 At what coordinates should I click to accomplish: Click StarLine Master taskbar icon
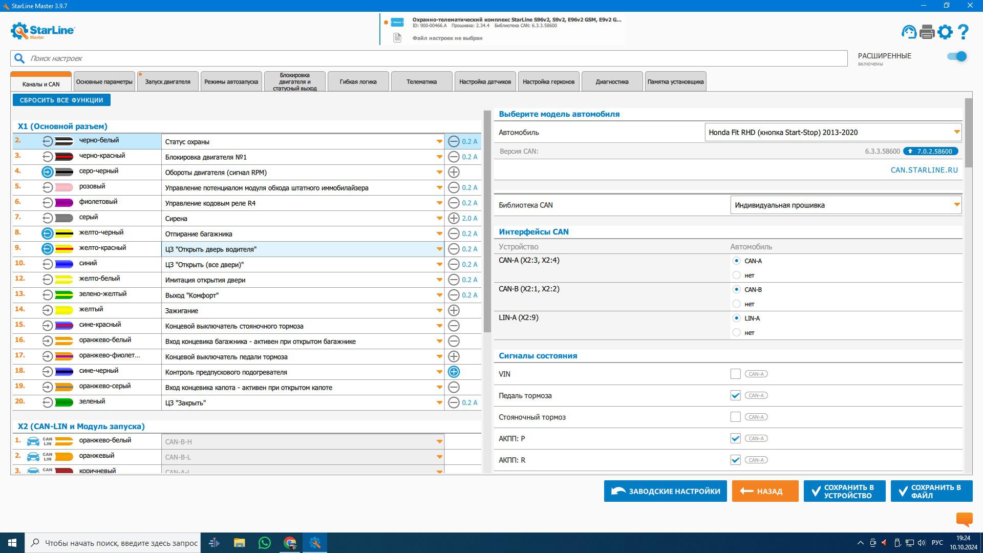click(x=315, y=543)
